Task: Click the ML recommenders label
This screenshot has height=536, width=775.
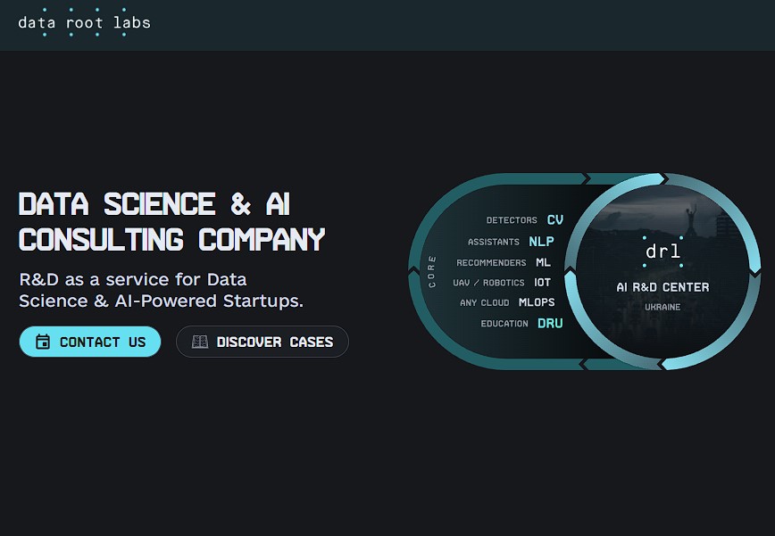Action: 504,262
